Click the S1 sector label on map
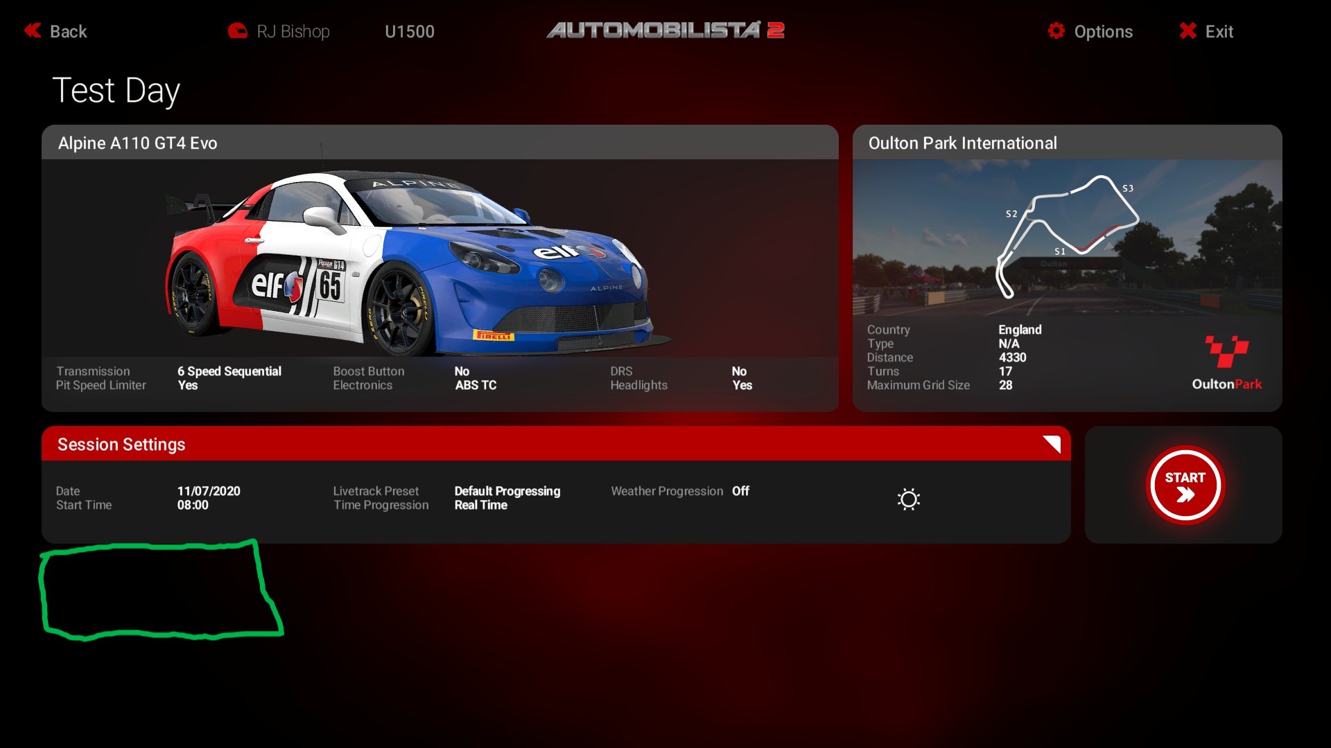The width and height of the screenshot is (1331, 748). click(x=1060, y=251)
